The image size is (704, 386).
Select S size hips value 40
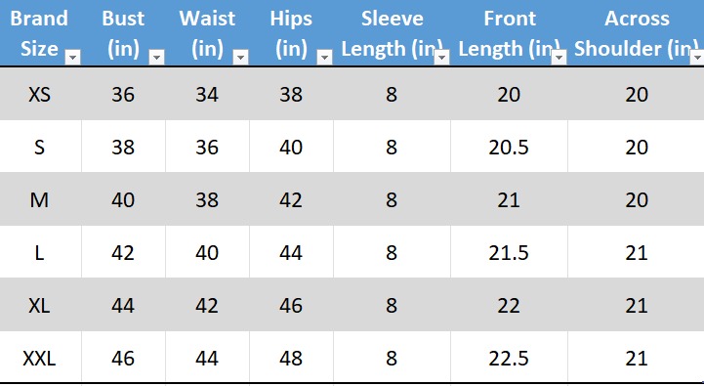tap(291, 147)
